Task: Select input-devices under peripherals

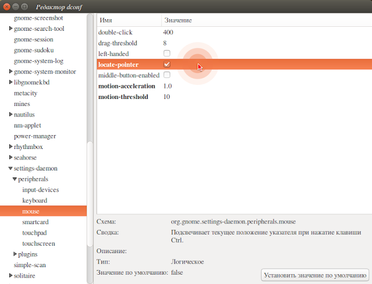Action: pyautogui.click(x=41, y=190)
